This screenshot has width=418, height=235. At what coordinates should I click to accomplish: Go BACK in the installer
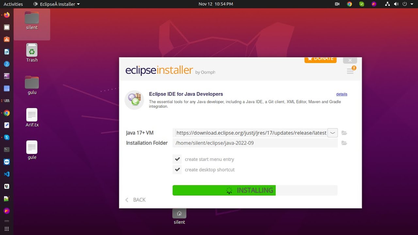pos(136,200)
